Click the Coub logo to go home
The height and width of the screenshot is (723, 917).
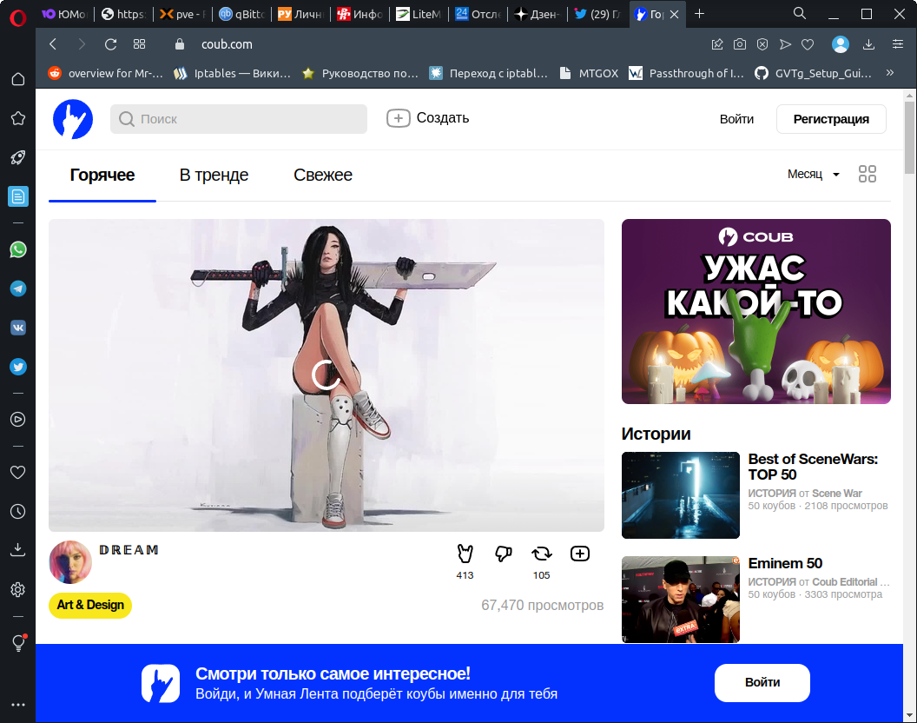click(x=72, y=118)
